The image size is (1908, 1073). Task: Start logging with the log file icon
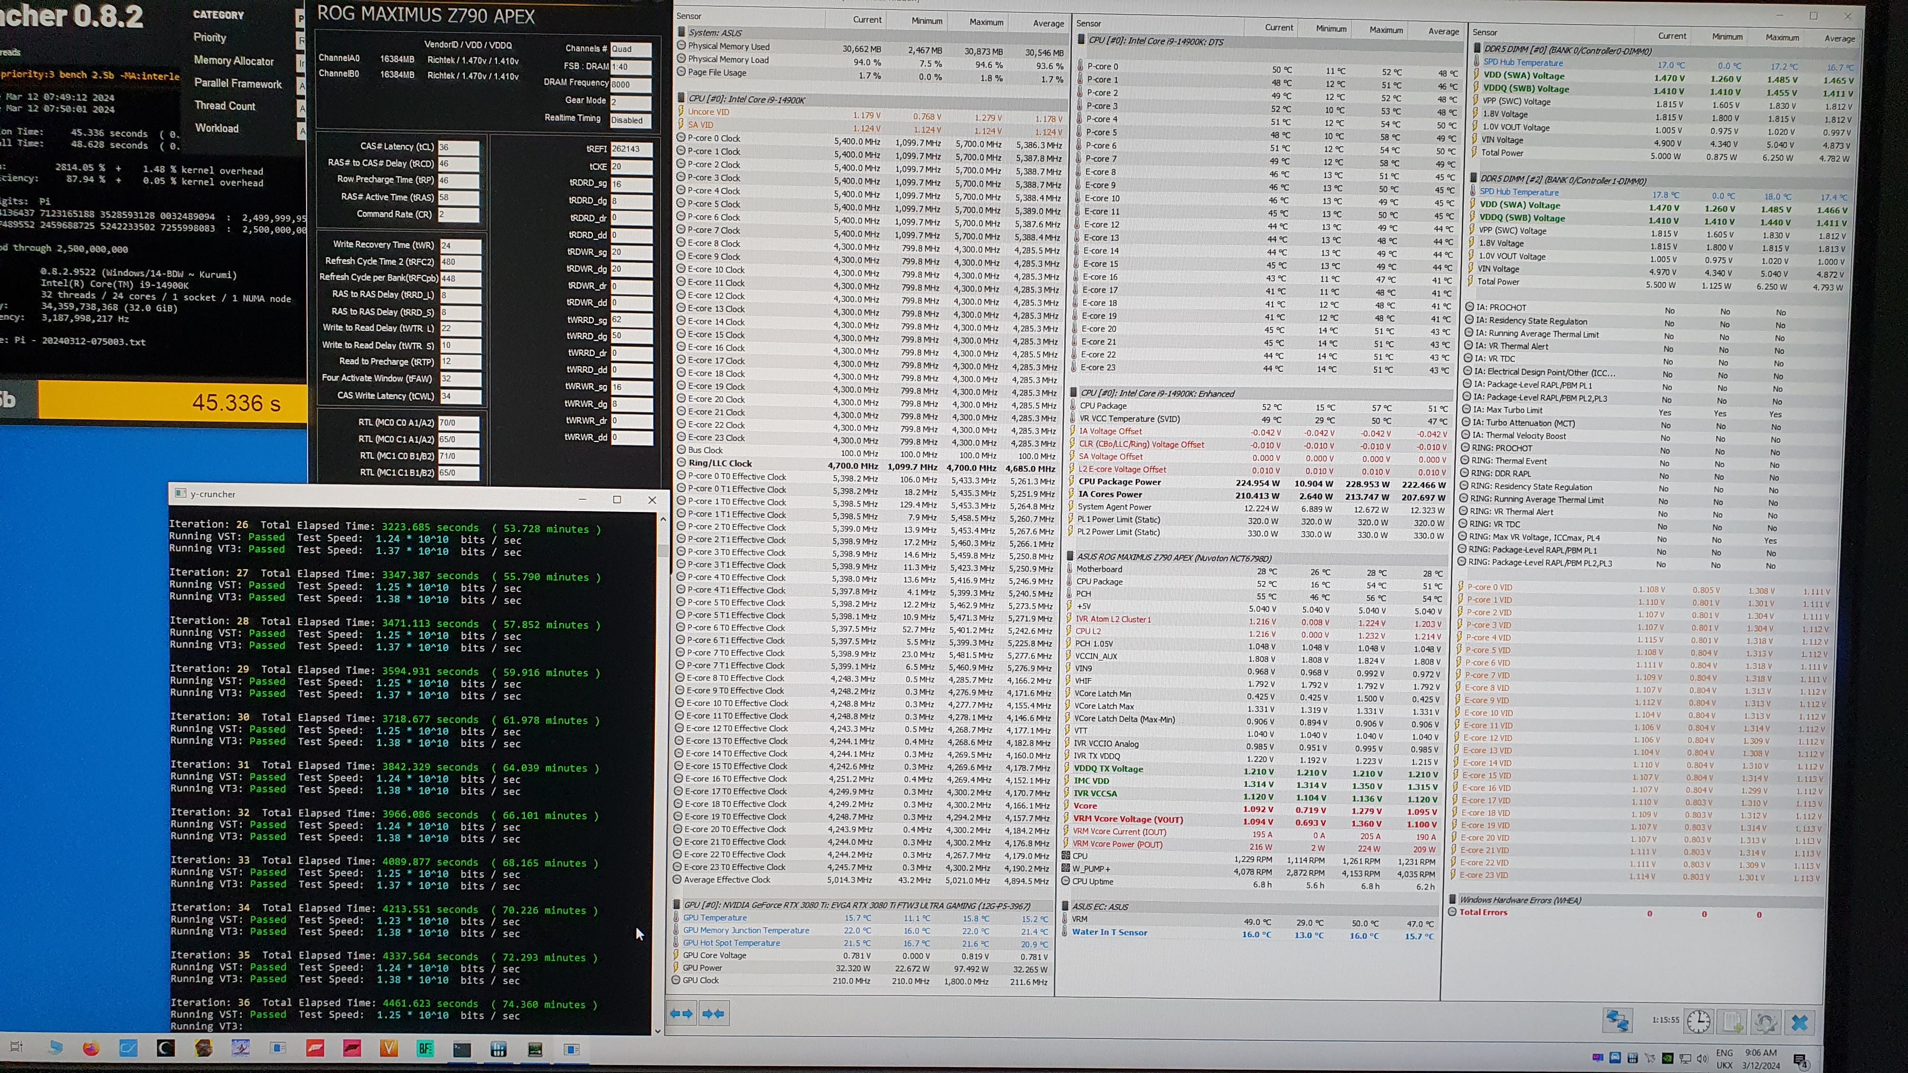(x=1732, y=1023)
